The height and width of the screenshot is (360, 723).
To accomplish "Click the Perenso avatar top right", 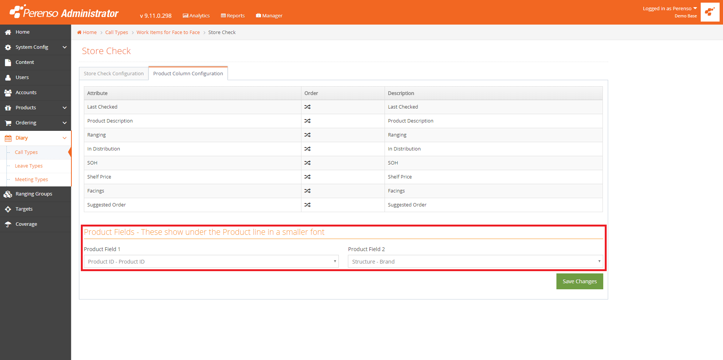I will pos(710,12).
